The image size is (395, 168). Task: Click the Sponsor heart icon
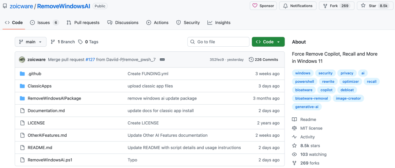point(256,6)
